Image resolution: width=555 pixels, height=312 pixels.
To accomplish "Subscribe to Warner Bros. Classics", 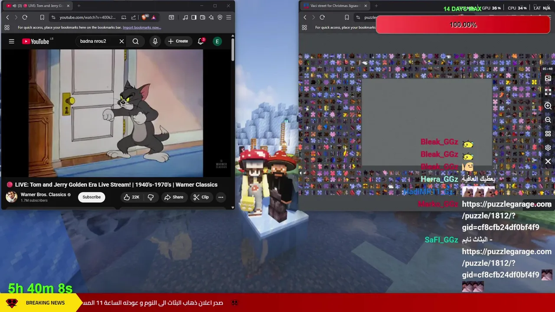I will point(91,197).
